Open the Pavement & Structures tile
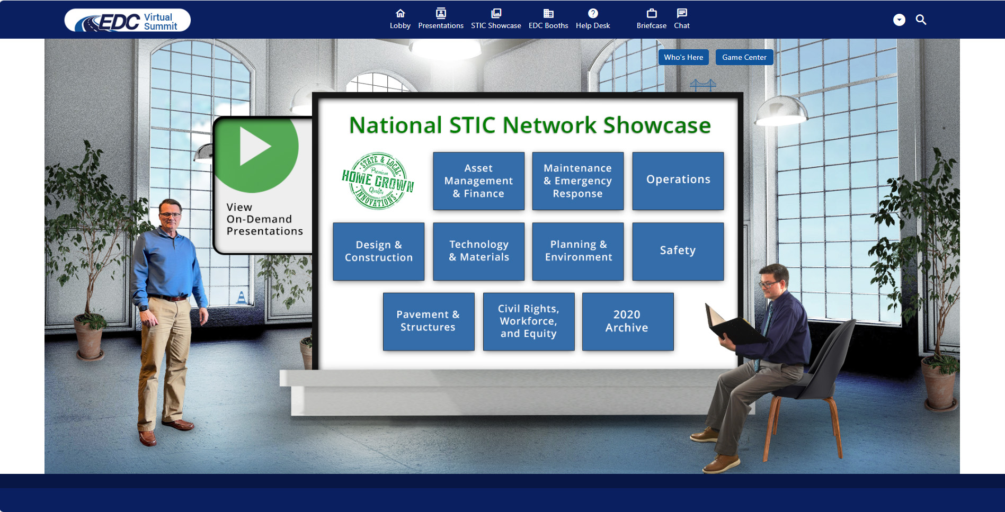 tap(429, 321)
